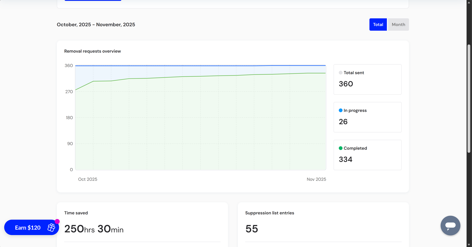Select the Completed 334 card
472x247 pixels.
click(x=367, y=155)
